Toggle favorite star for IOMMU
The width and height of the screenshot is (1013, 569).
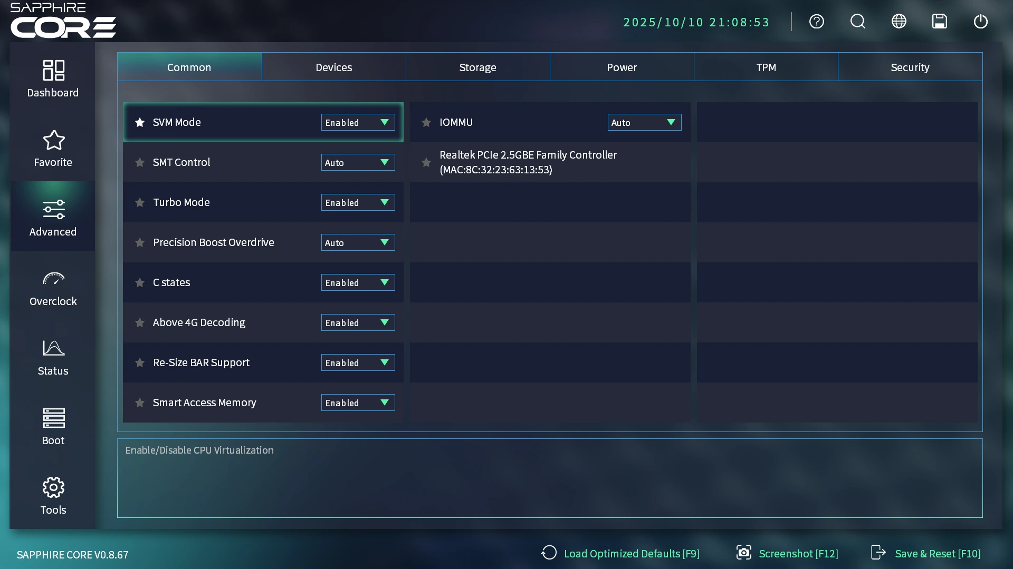(x=426, y=122)
